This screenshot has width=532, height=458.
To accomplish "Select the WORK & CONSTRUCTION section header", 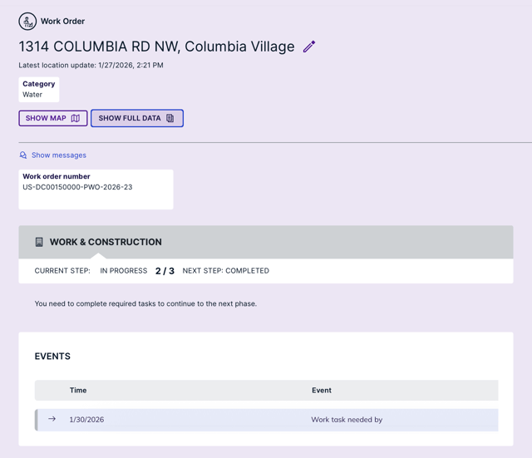I will coord(106,242).
